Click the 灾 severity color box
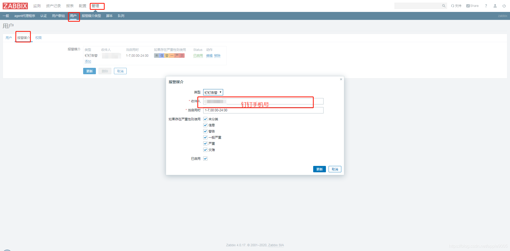This screenshot has width=510, height=251. coord(182,56)
